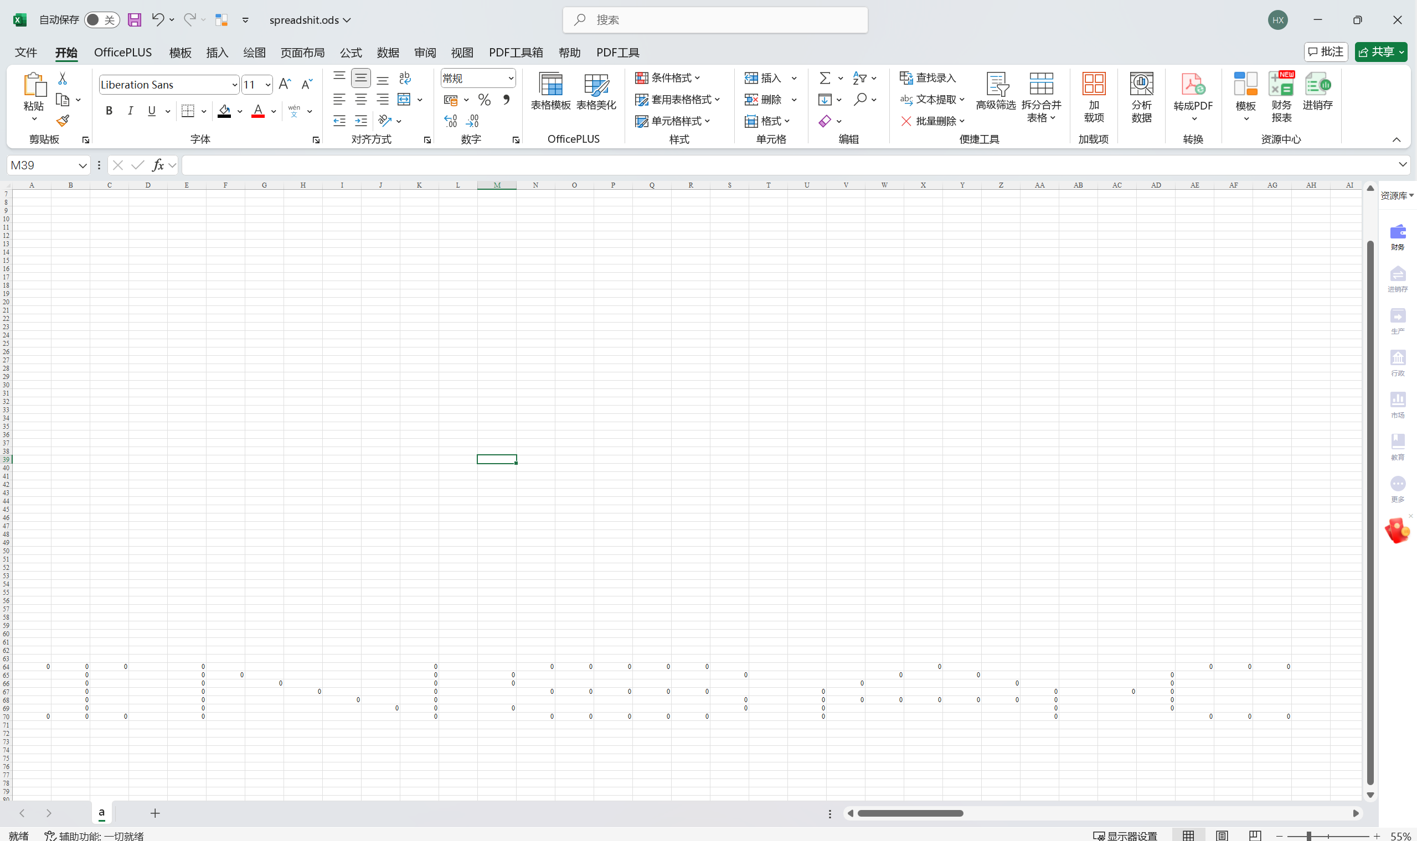Collapse the ribbon with the chevron

pos(1397,139)
